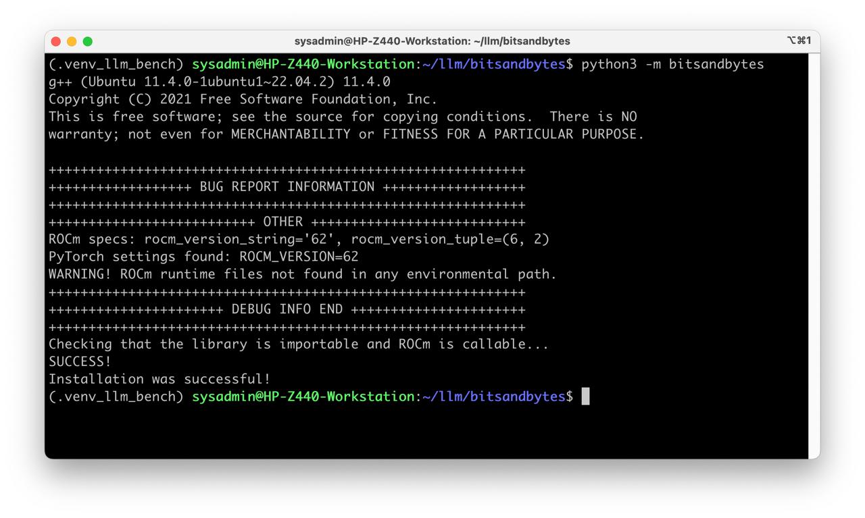This screenshot has width=865, height=518.
Task: Click the 'PyTorch settings found: ROCM_VERSION=62' line
Action: click(x=203, y=257)
